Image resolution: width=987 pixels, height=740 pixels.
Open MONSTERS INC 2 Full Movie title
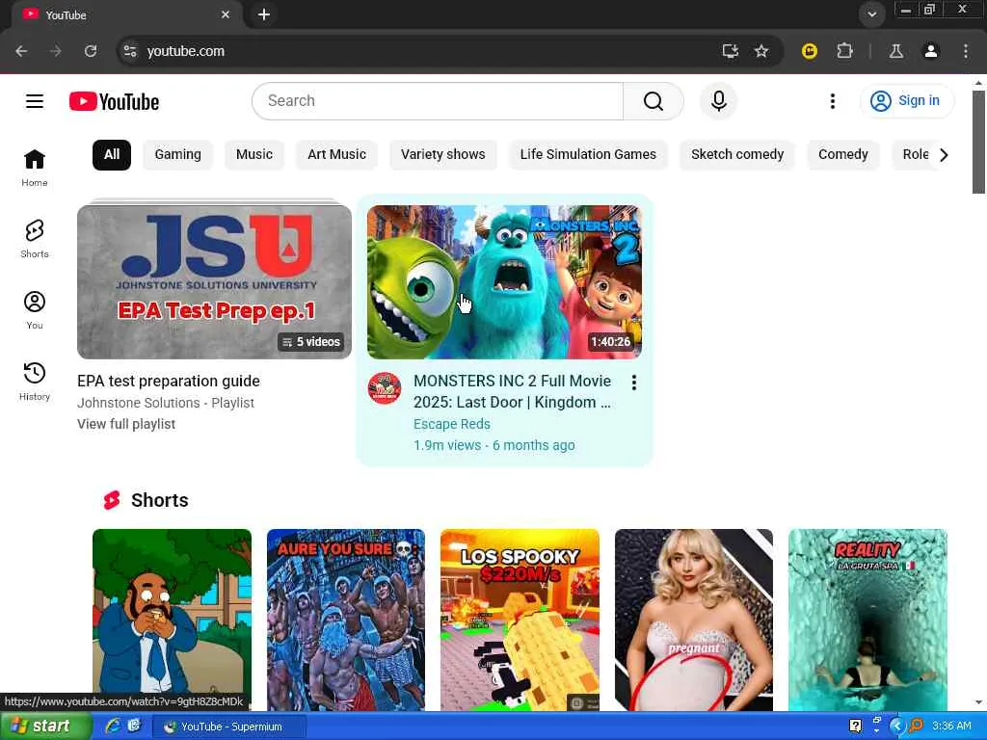(x=513, y=391)
